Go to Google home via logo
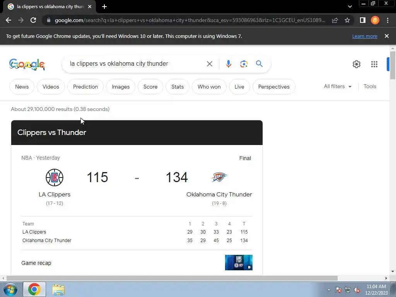Screen dimensions: 396x297 [27, 64]
